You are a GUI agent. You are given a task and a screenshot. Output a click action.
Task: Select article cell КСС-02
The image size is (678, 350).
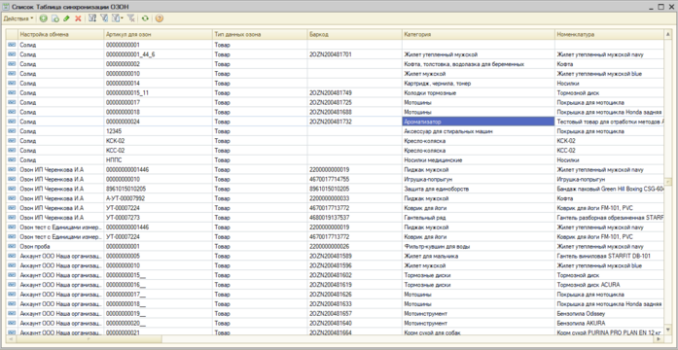(159, 151)
